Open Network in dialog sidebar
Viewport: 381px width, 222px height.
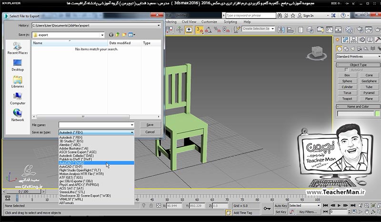tap(18, 115)
